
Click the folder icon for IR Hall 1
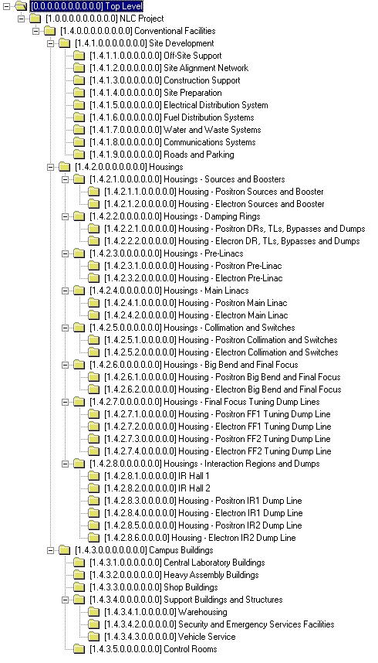pos(94,476)
